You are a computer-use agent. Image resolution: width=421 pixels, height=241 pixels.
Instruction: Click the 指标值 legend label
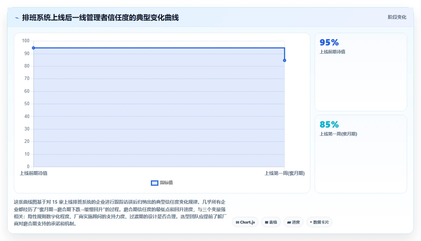pos(166,183)
